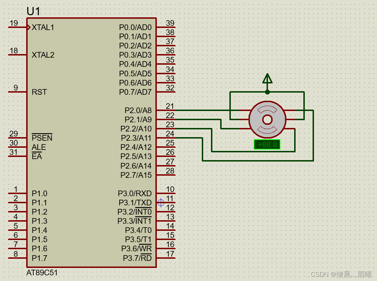Click the P1.0 pin label
The width and height of the screenshot is (377, 281).
39,193
